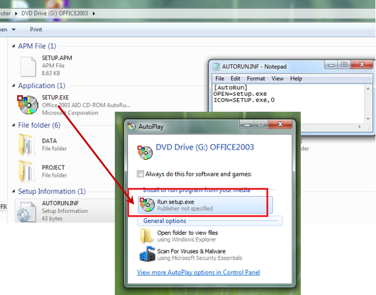
Task: Click the Application (1) group heading
Action: point(42,85)
